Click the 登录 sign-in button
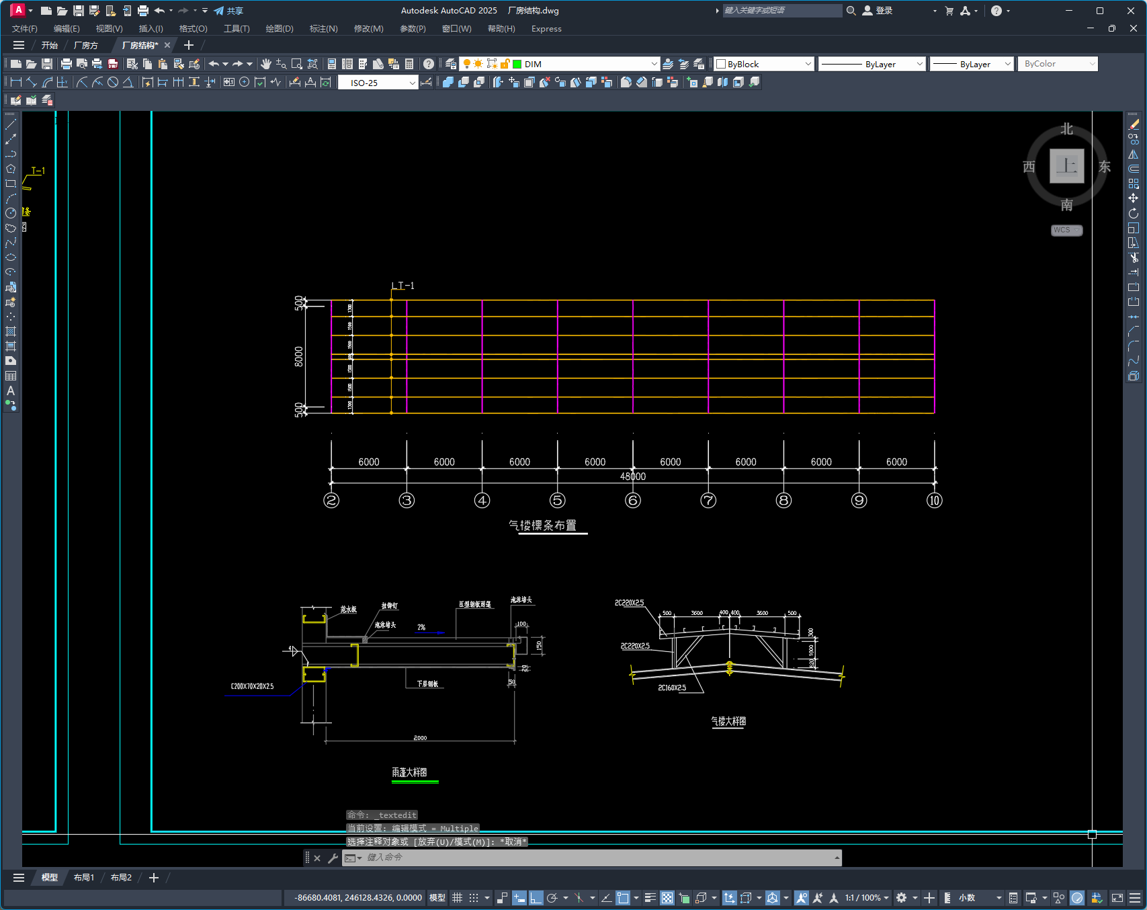The image size is (1147, 910). pyautogui.click(x=878, y=11)
